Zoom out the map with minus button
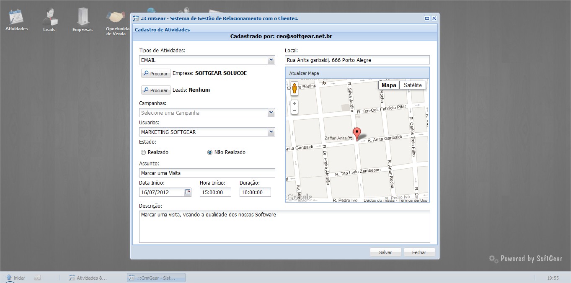This screenshot has width=571, height=283. tap(295, 111)
